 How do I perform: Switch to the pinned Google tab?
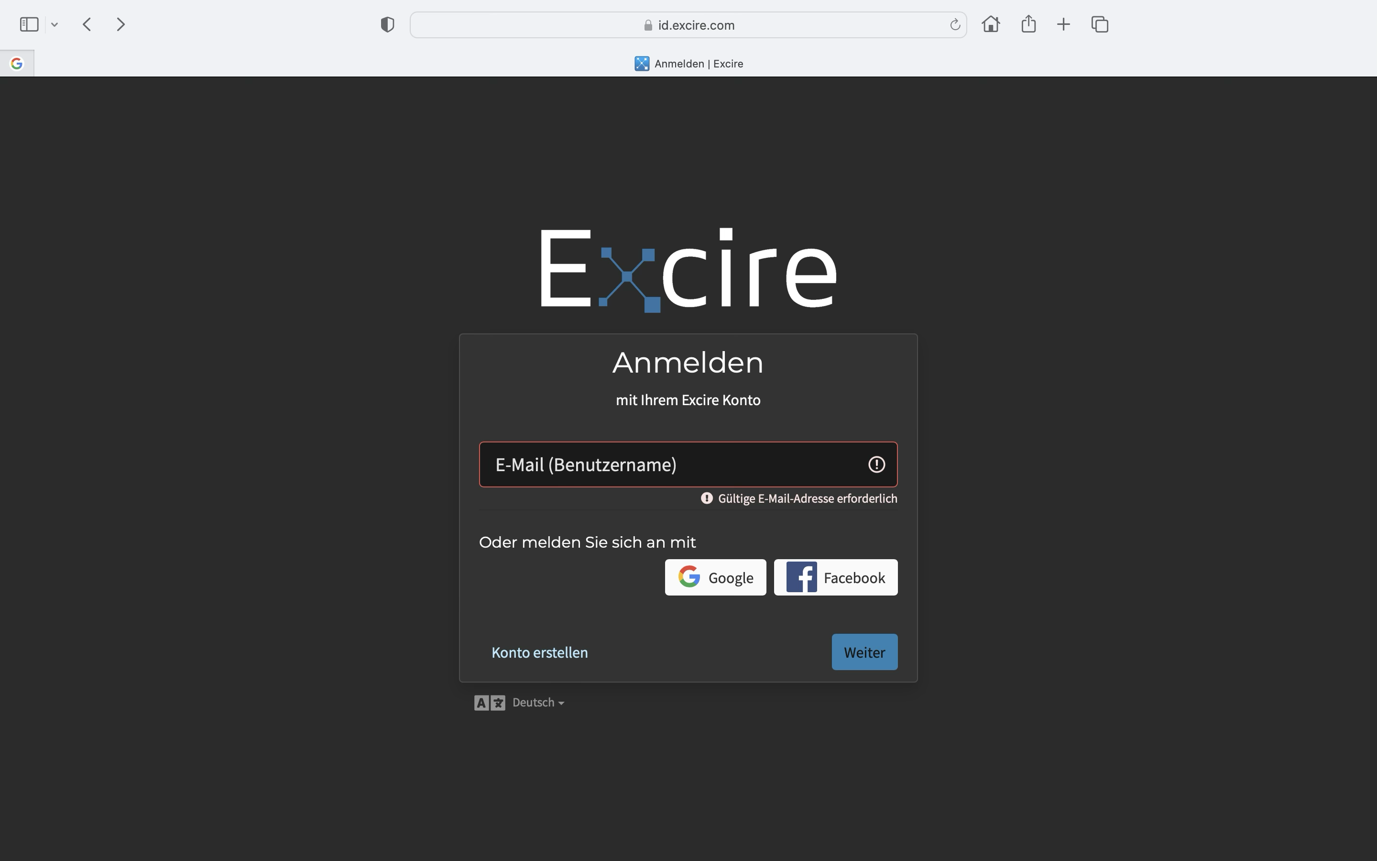click(17, 63)
